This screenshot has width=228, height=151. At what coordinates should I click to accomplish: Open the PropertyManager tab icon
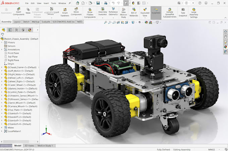[10, 30]
